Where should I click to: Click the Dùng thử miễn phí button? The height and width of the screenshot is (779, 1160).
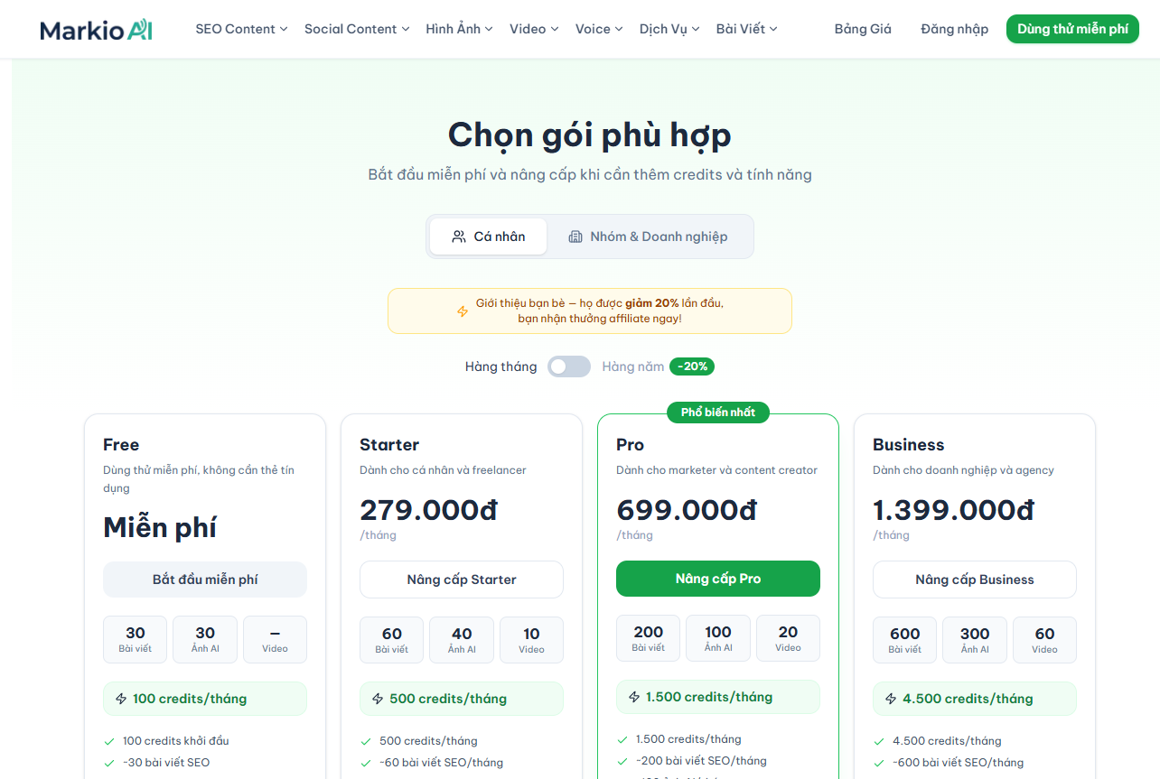click(x=1072, y=29)
